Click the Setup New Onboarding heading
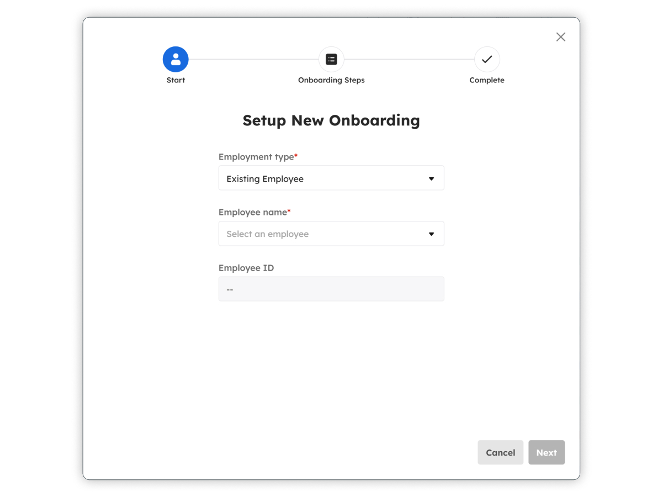 click(331, 120)
